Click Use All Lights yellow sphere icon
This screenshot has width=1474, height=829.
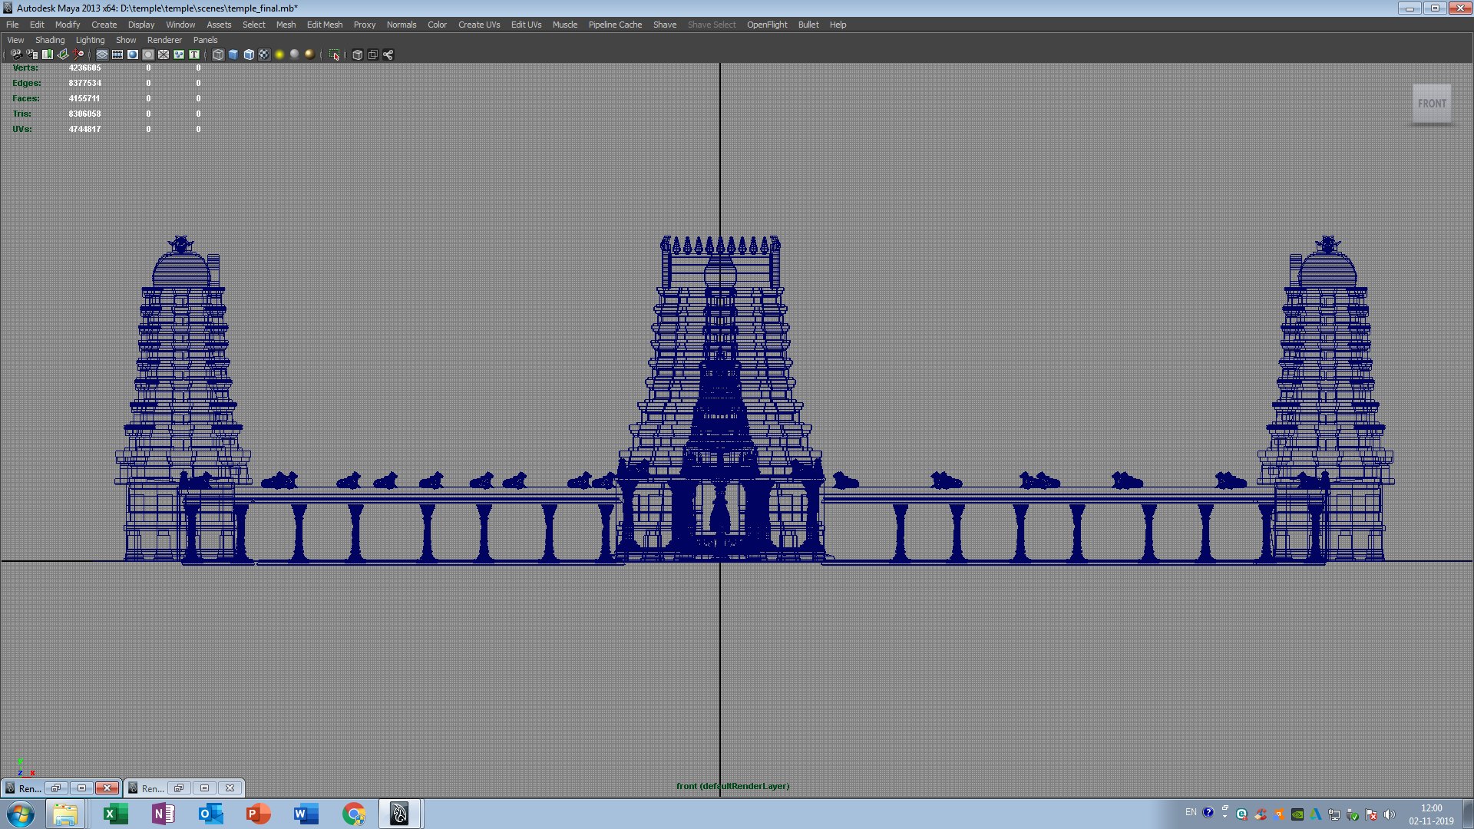coord(279,54)
